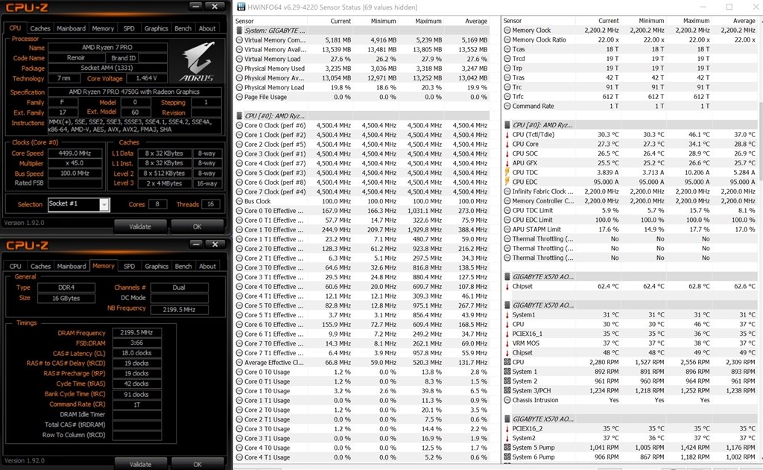Click the Core Voltage value 1.464 V

[x=147, y=78]
